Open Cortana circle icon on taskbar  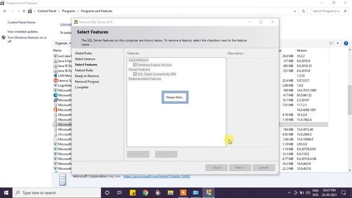[107, 193]
